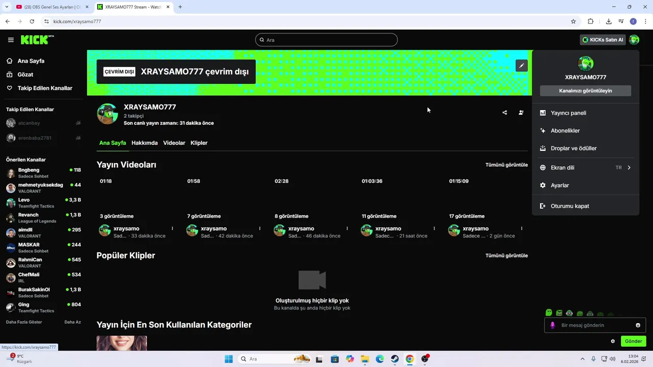653x367 pixels.
Task: Click the purple microphone icon in chat
Action: click(552, 325)
